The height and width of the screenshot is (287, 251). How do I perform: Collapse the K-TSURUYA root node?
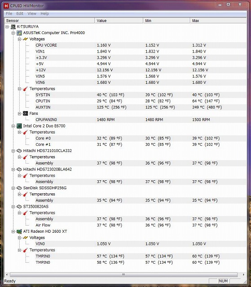pos(7,27)
